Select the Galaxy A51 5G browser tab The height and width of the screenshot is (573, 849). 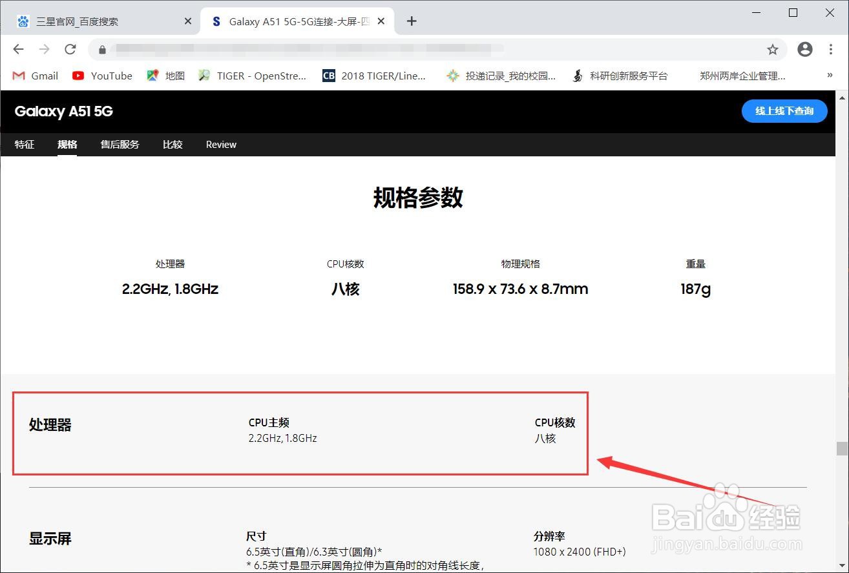[x=297, y=21]
